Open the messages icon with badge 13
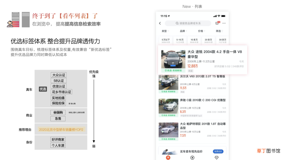This screenshot has width=283, height=160. (217, 23)
